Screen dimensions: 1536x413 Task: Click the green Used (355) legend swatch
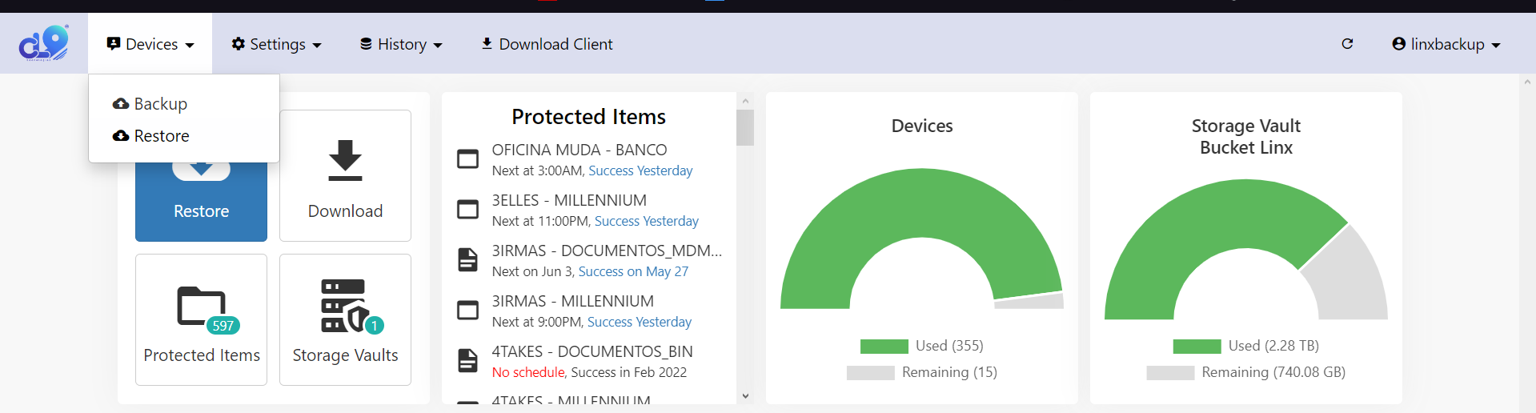coord(884,346)
